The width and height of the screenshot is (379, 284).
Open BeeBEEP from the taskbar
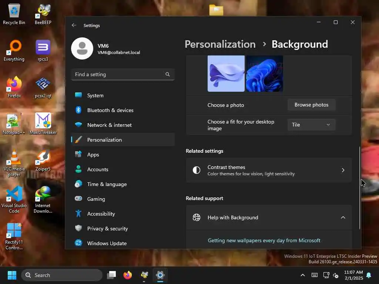(144, 275)
